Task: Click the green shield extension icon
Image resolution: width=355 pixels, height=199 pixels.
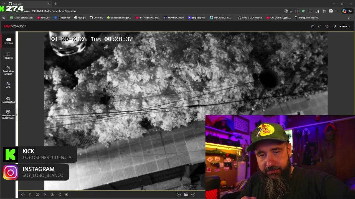Action: tap(303, 11)
